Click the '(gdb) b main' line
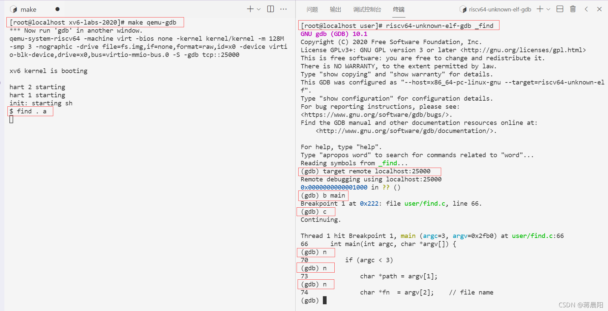The width and height of the screenshot is (608, 311). [x=323, y=196]
